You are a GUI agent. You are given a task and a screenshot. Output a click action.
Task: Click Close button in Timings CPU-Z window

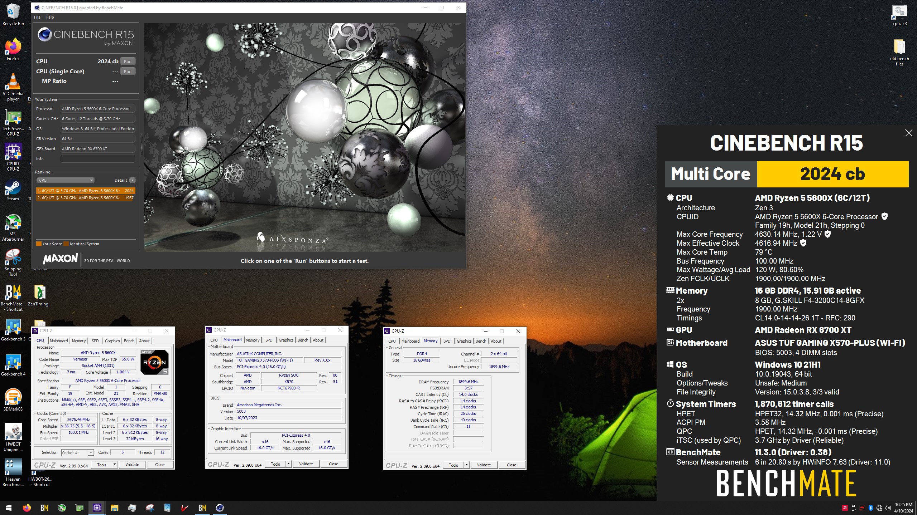512,465
